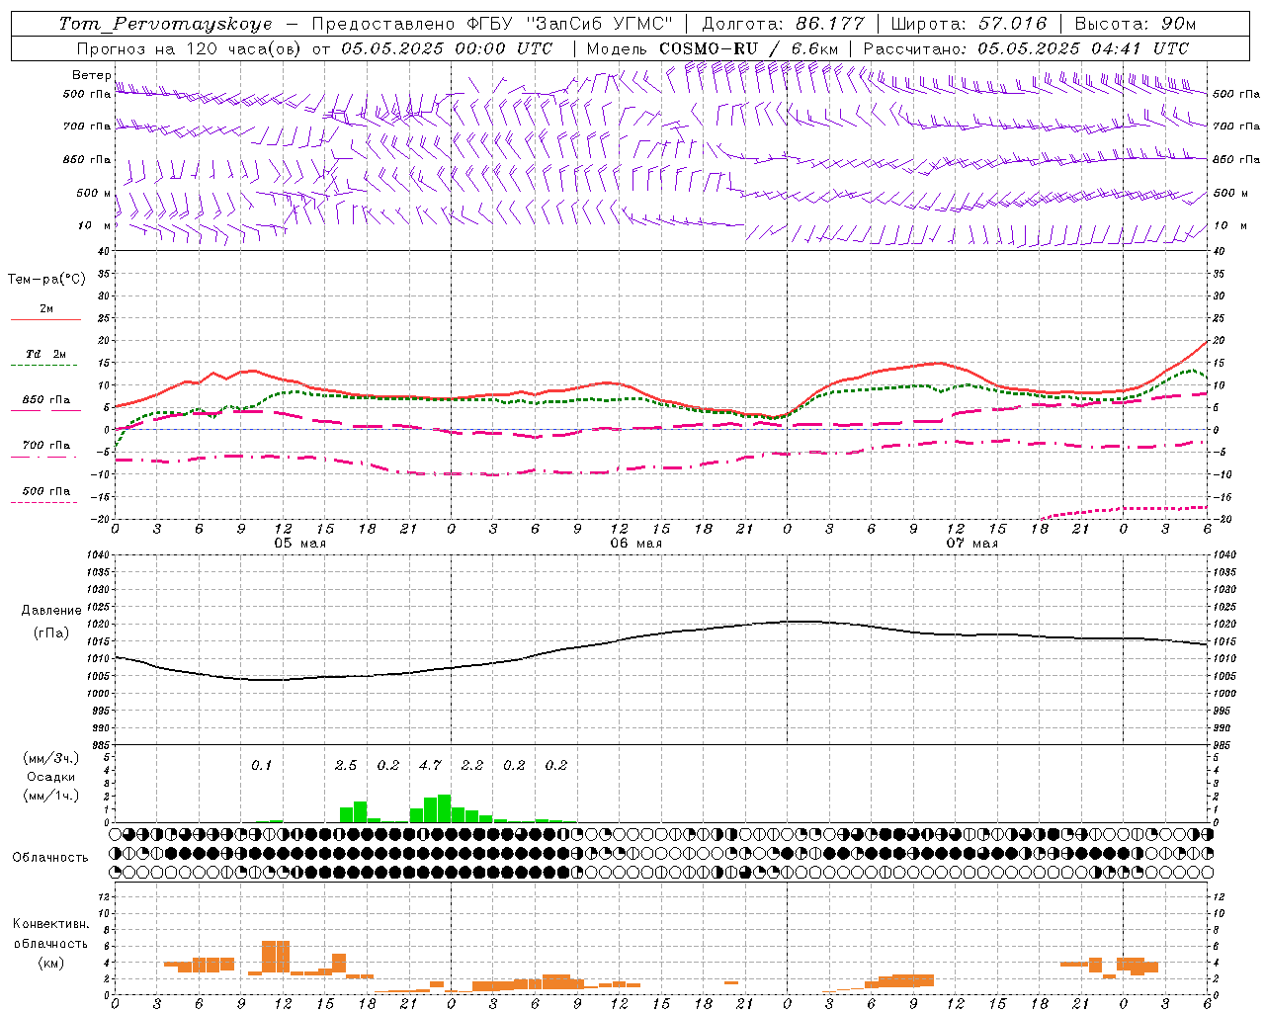
Task: Click the Давление pressure label
Action: pyautogui.click(x=51, y=610)
